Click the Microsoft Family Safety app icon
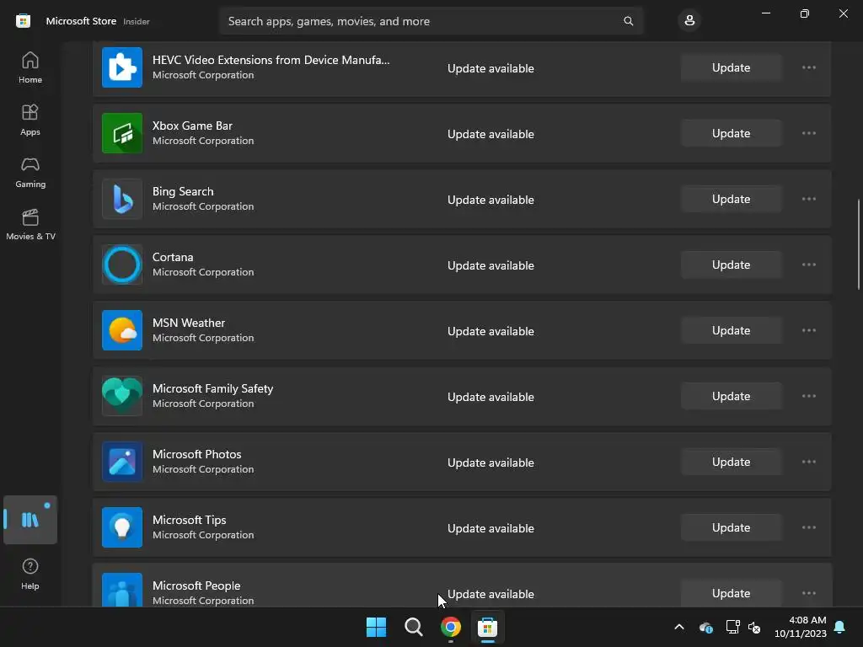This screenshot has height=647, width=863. 122,396
